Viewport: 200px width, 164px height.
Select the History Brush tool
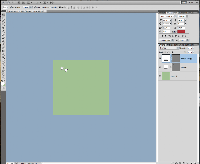[3, 44]
